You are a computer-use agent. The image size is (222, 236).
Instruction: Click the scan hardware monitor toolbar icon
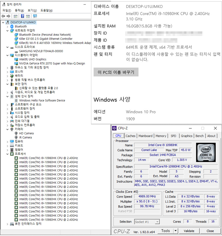(x=35, y=16)
